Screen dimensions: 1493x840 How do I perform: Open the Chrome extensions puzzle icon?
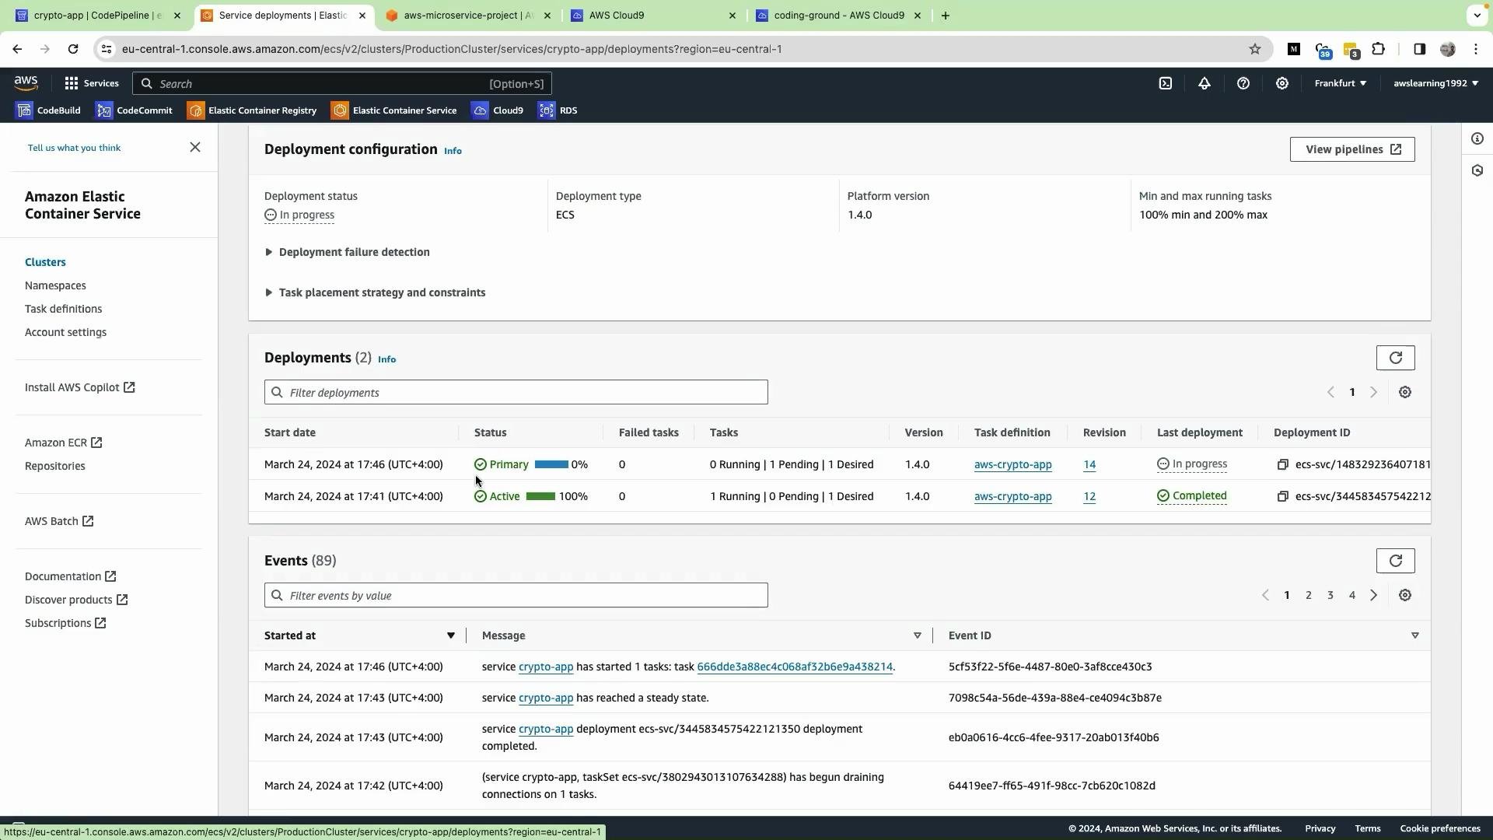click(1379, 49)
